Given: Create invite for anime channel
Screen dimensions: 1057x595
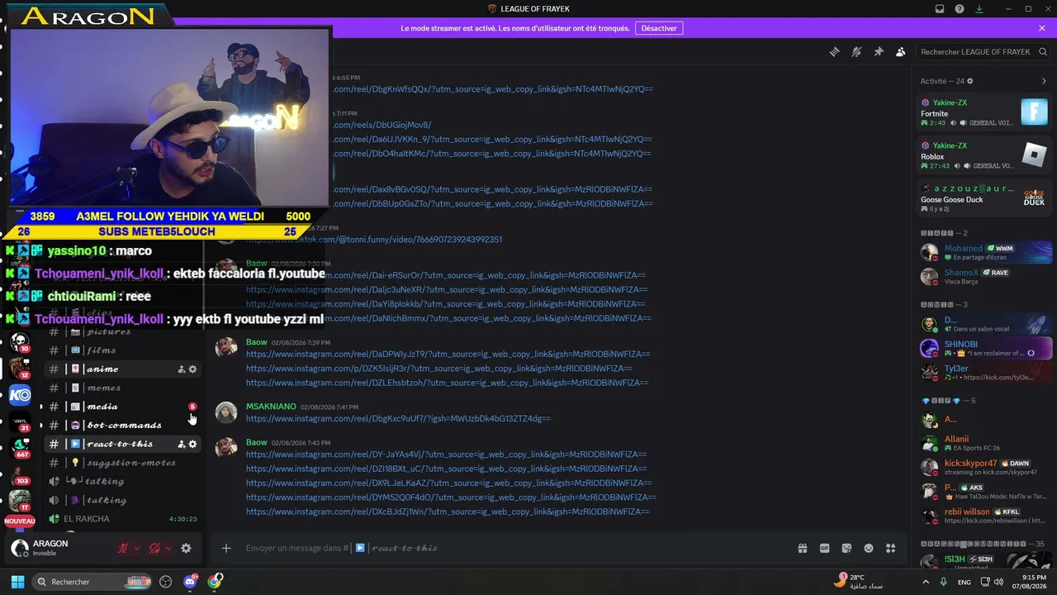Looking at the screenshot, I should 182,369.
